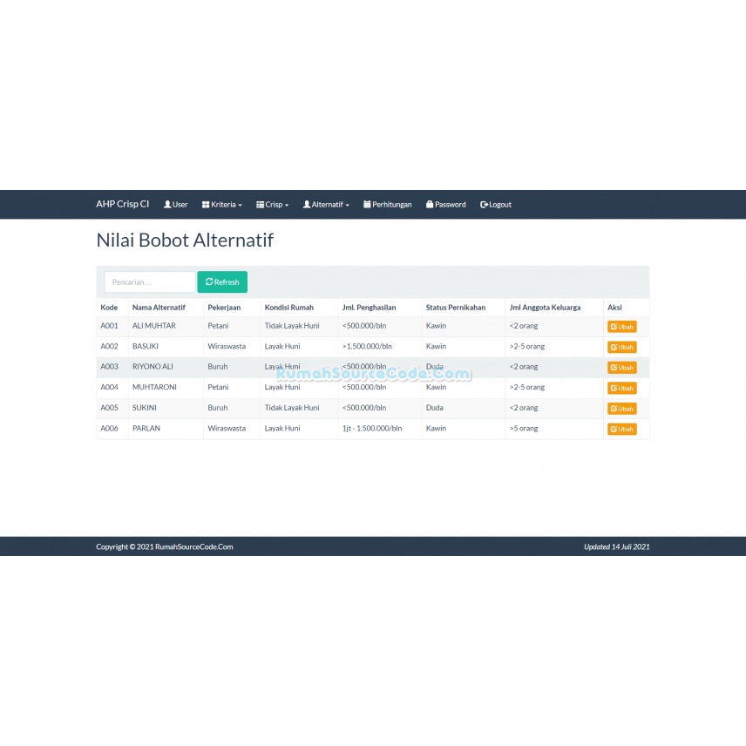
Task: Expand the Kriteria dropdown menu
Action: pyautogui.click(x=221, y=205)
